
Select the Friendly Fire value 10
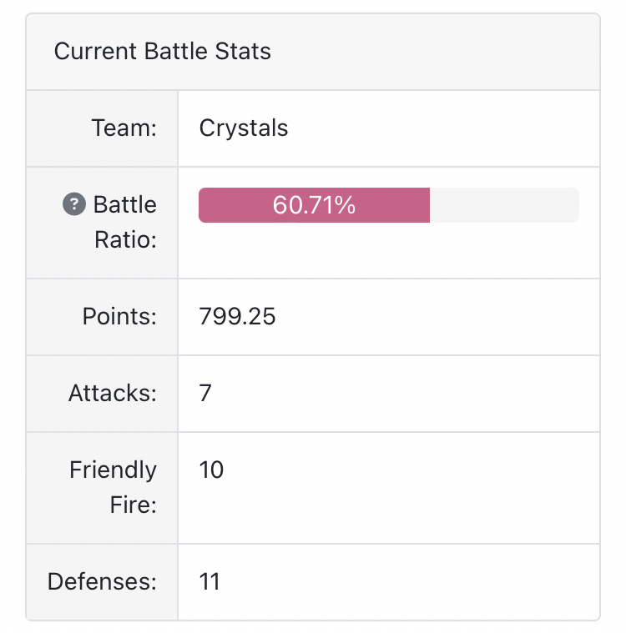(x=212, y=470)
